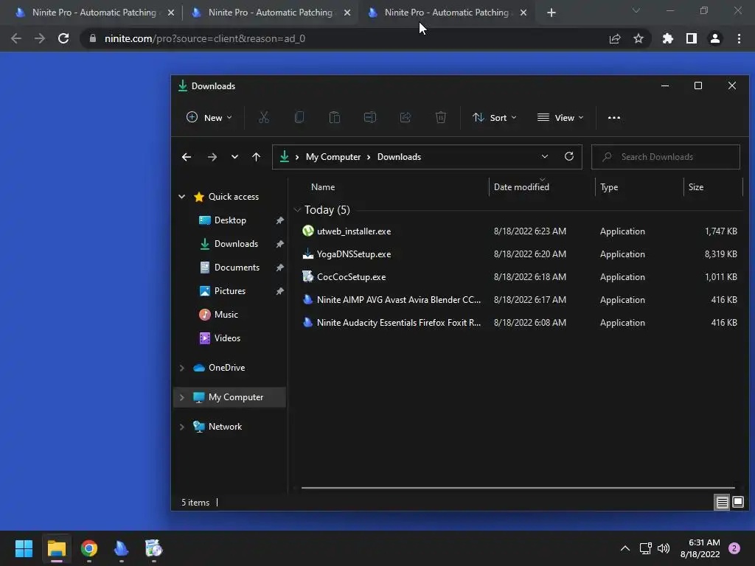Expand the My Computer tree node

click(182, 397)
